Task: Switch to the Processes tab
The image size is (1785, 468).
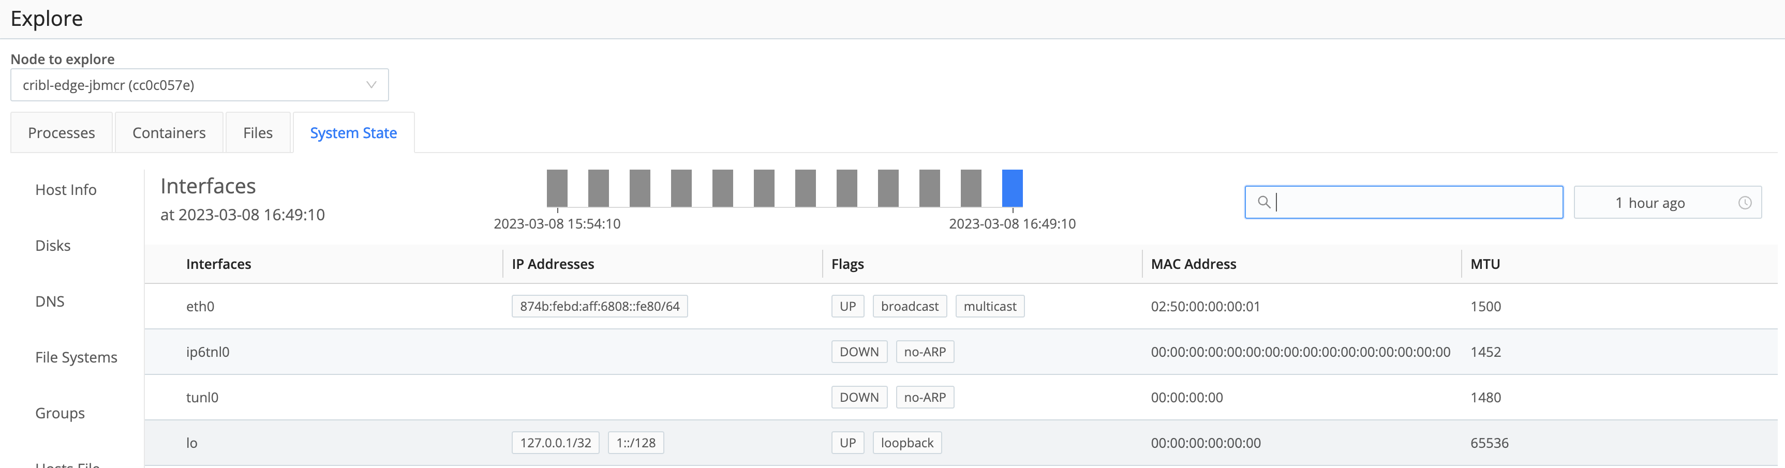Action: pyautogui.click(x=62, y=132)
